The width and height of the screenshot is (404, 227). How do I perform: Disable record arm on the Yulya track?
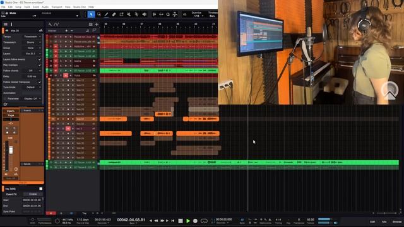66,76
